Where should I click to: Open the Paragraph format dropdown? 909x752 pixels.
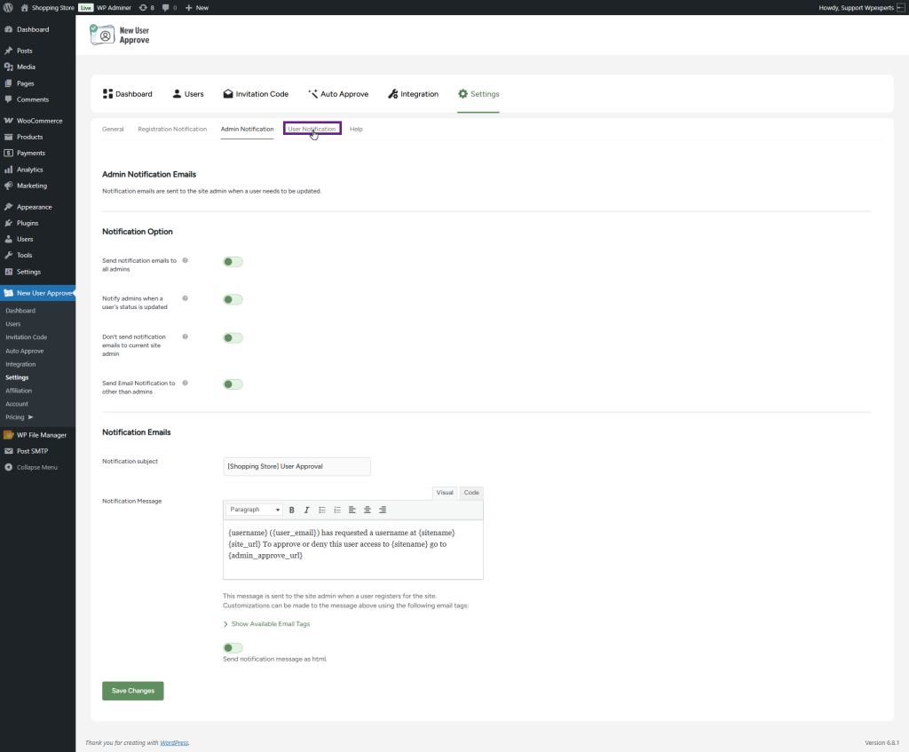[255, 511]
